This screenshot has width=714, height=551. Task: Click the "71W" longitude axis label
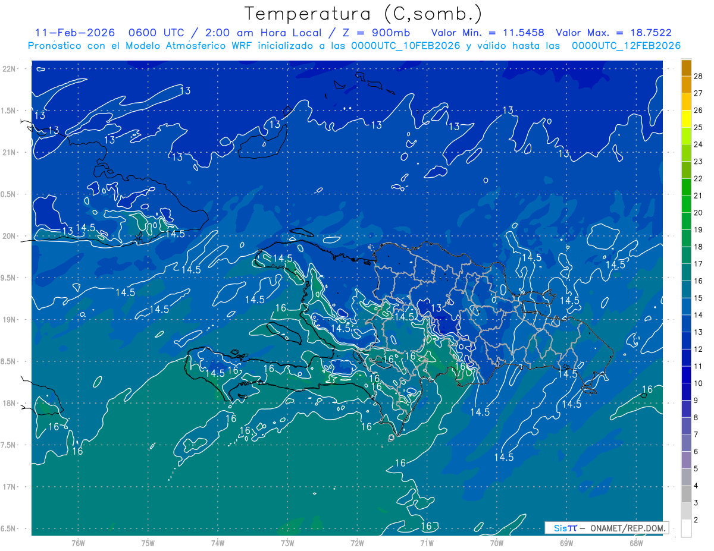427,543
